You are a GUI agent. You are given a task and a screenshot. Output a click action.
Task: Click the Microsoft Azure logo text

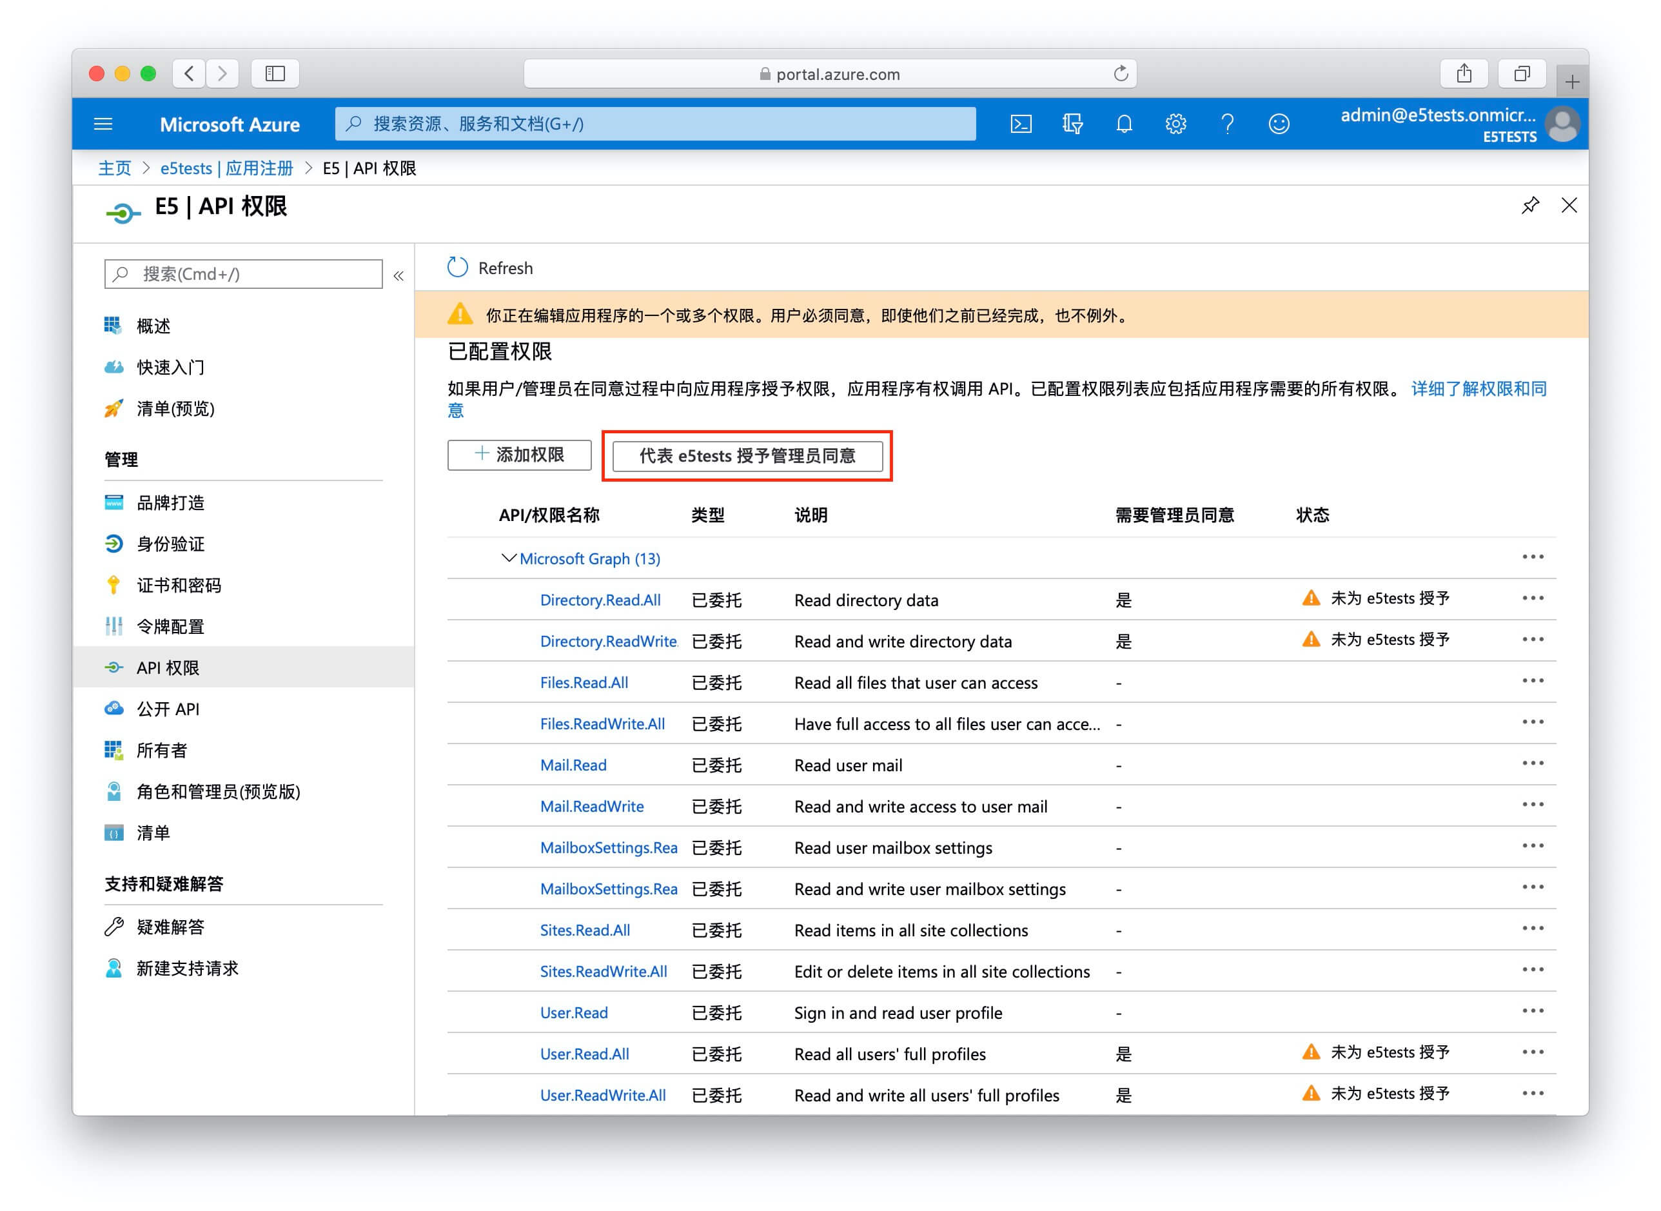click(230, 124)
